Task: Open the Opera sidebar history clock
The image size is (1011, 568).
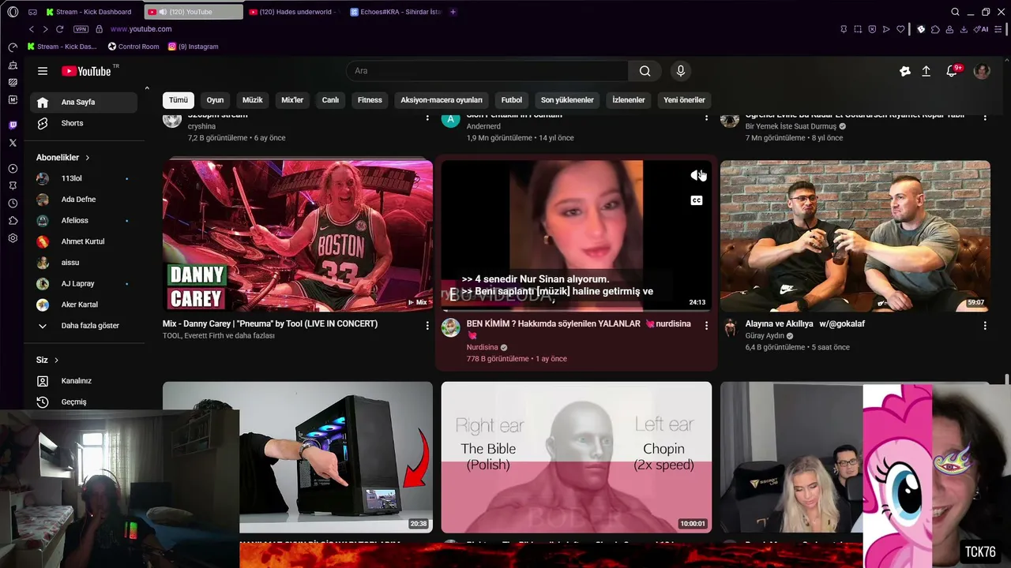Action: [13, 203]
